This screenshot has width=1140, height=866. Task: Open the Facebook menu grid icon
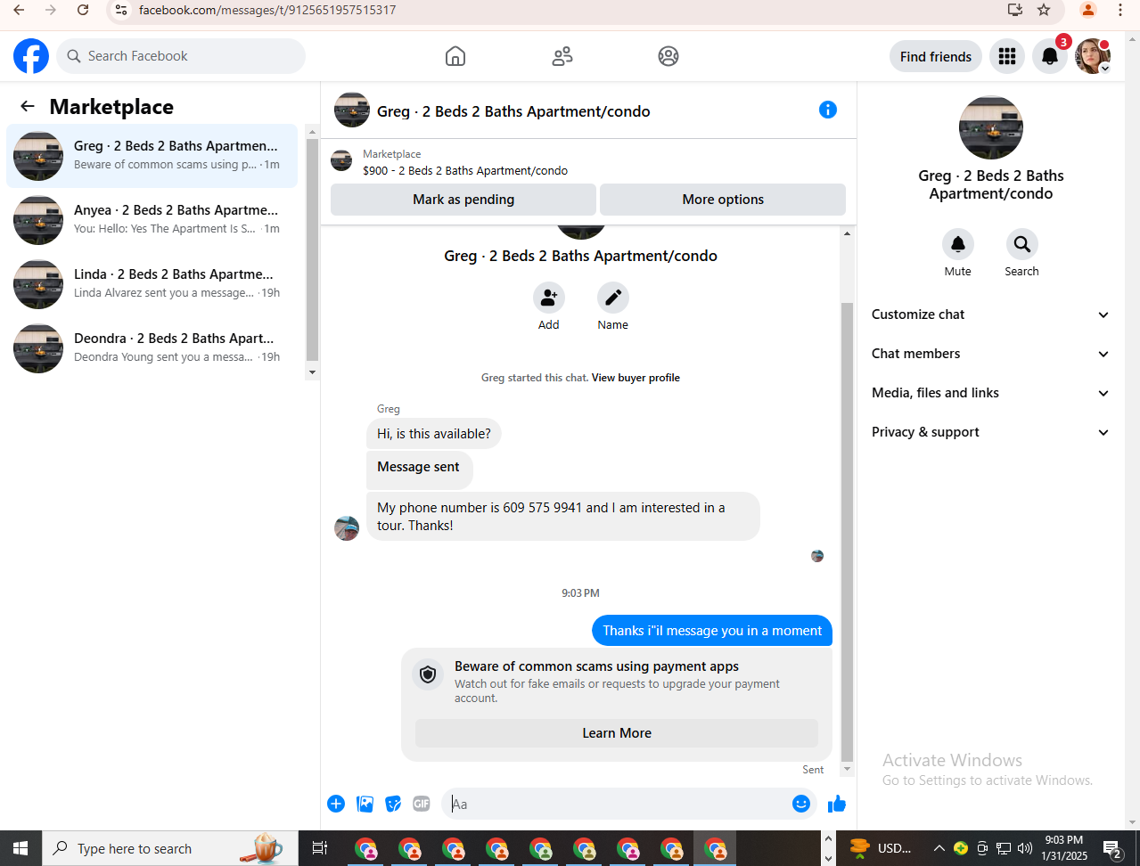pos(1007,56)
